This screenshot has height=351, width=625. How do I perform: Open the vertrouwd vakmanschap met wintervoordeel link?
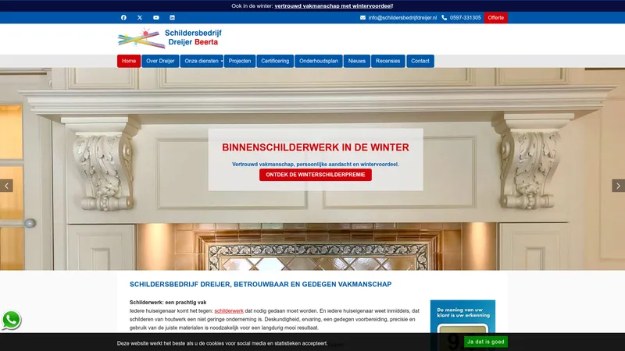(x=334, y=6)
